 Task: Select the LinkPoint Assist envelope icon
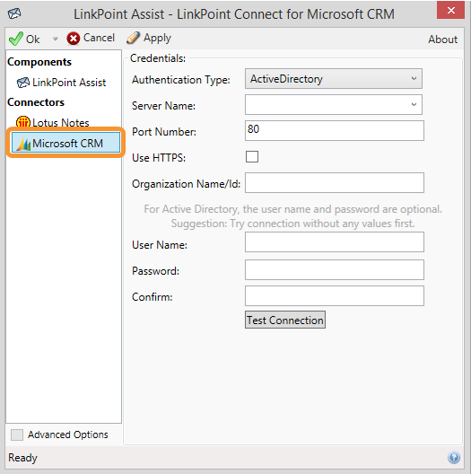pos(23,83)
